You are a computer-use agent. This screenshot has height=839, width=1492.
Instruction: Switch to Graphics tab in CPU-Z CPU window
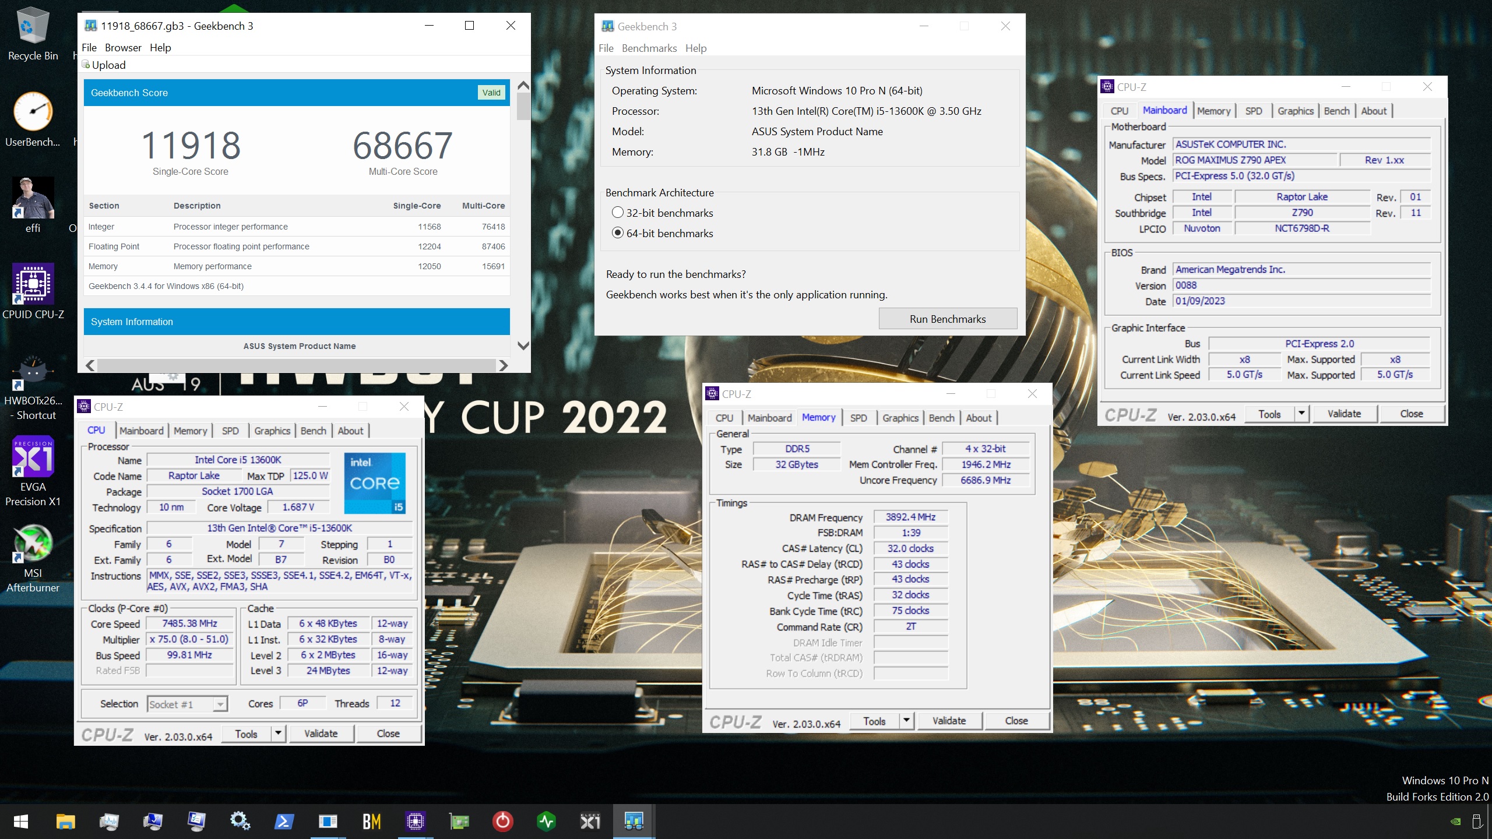[272, 431]
